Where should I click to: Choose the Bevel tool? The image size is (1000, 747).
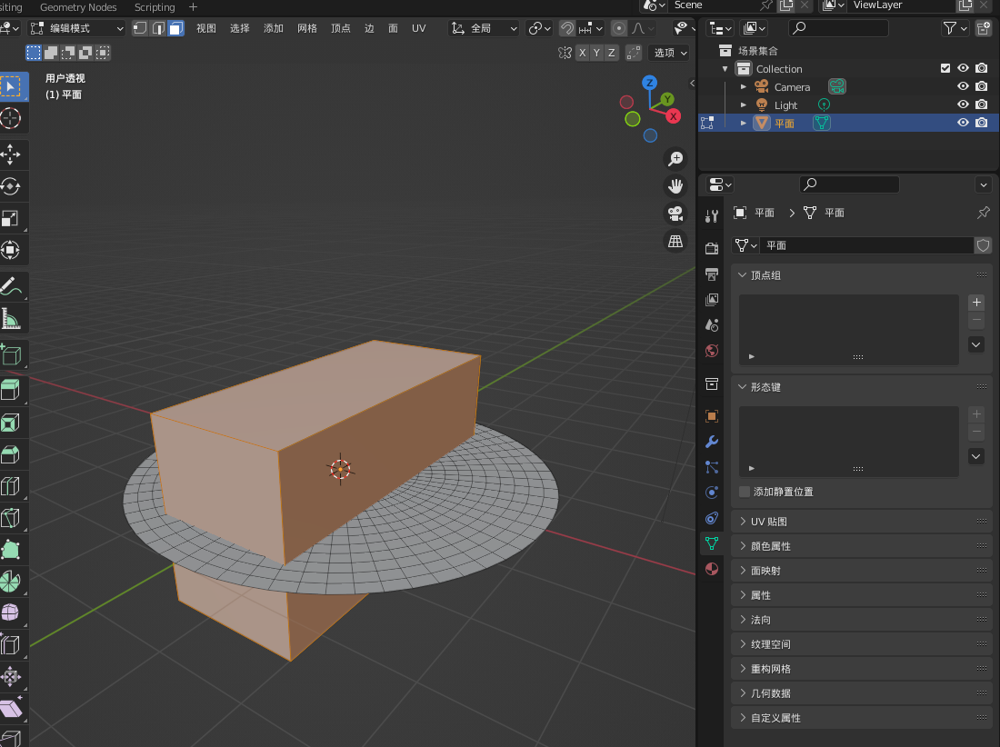(x=12, y=453)
